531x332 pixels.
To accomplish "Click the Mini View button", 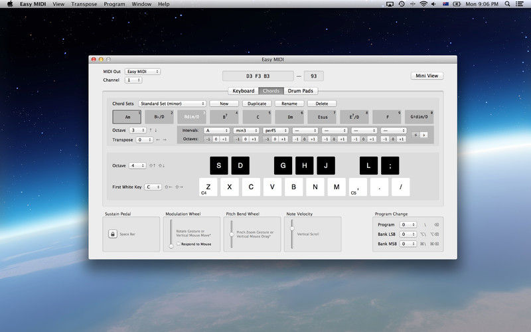I will tap(427, 76).
